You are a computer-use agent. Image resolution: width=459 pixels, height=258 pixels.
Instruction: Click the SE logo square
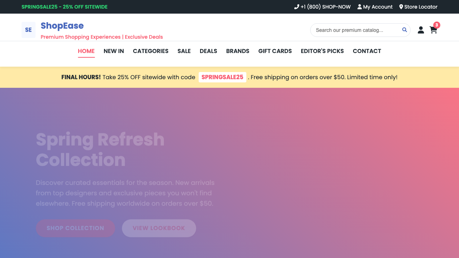click(x=28, y=30)
